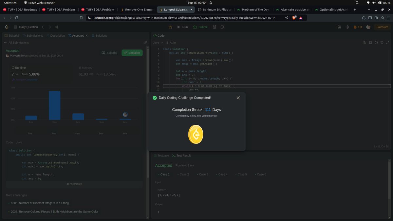
Task: Open a new browser tab
Action: point(355,9)
